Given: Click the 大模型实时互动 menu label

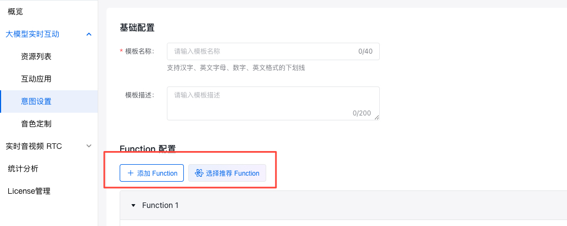Looking at the screenshot, I should pyautogui.click(x=32, y=34).
